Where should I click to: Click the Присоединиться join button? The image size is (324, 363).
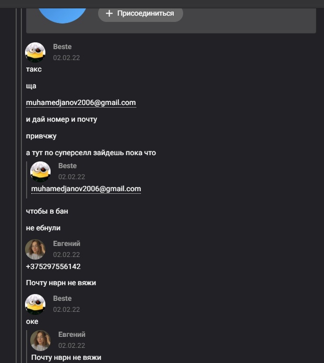point(140,14)
